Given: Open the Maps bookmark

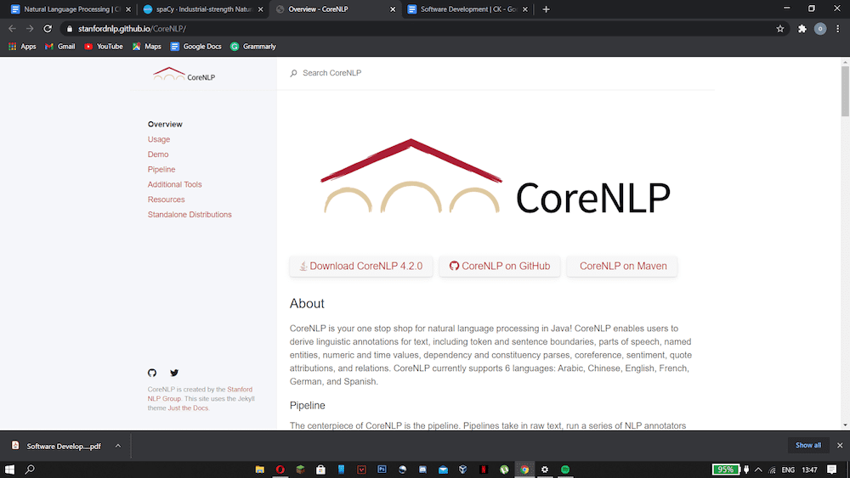Looking at the screenshot, I should pos(147,47).
